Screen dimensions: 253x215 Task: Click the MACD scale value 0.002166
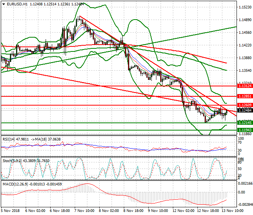click(x=245, y=184)
